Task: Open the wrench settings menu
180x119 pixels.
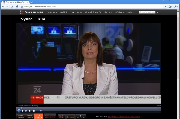Action: click(176, 7)
